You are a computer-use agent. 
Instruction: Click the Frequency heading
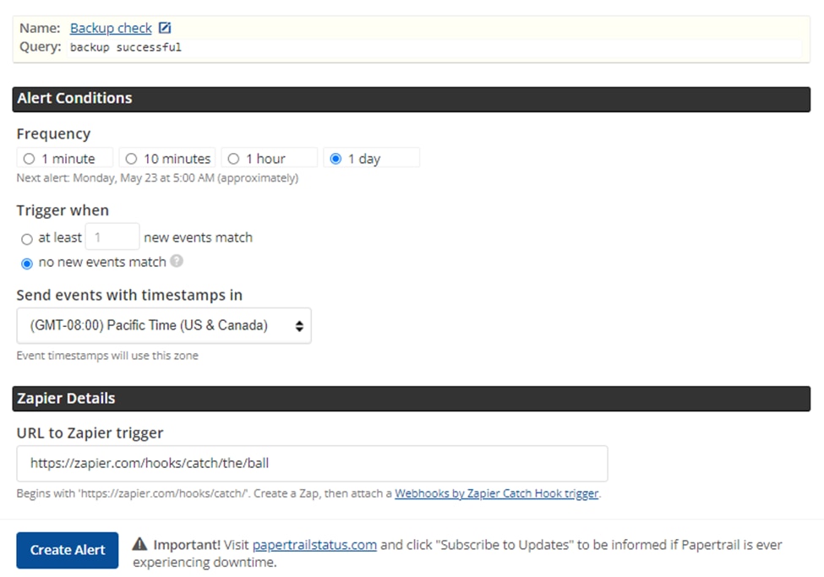pyautogui.click(x=53, y=134)
